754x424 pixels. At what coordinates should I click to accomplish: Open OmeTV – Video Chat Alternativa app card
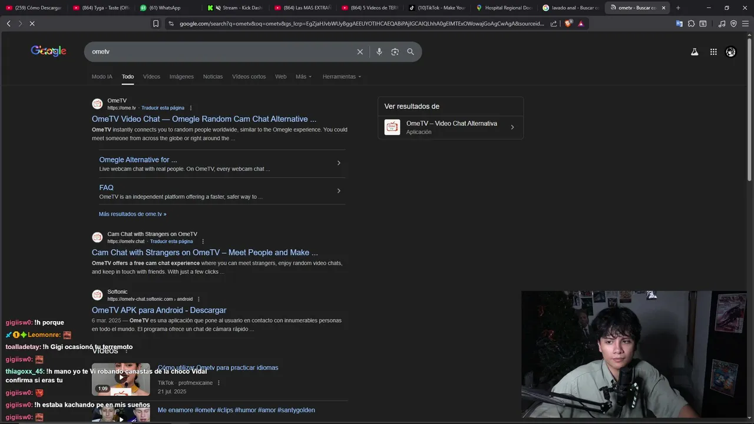[x=451, y=127]
